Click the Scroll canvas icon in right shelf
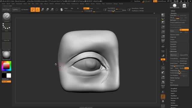The width and height of the screenshot is (192, 108). coord(163,22)
